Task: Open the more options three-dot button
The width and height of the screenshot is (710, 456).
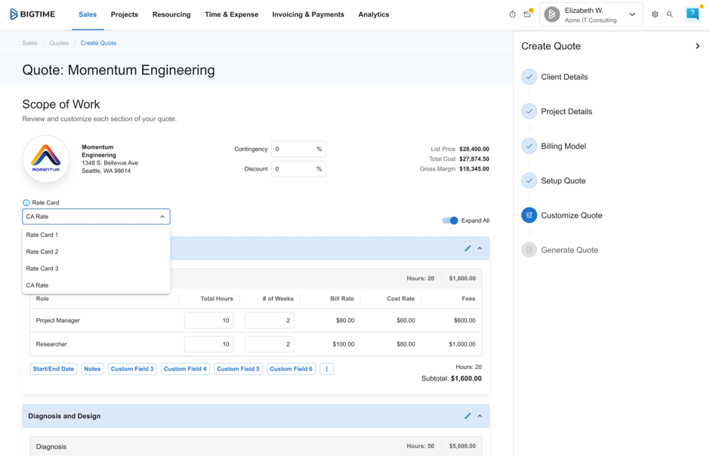Action: click(326, 369)
